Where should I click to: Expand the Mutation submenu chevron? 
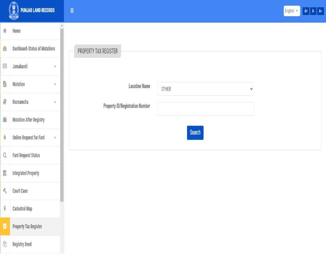tap(55, 84)
